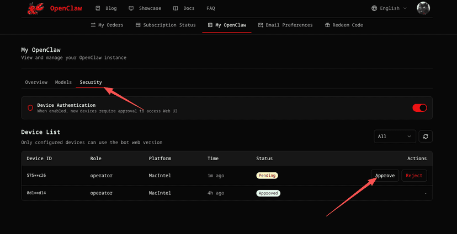The image size is (457, 234).
Task: Click the Role column header
Action: tap(96, 159)
